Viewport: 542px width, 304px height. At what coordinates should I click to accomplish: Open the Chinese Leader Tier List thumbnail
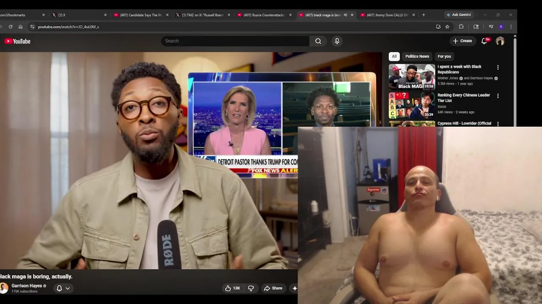point(412,105)
